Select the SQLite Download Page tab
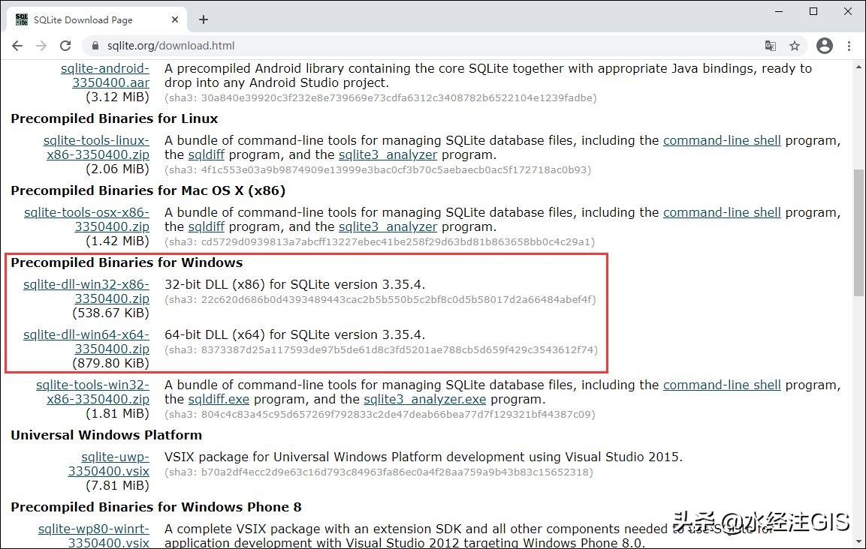The height and width of the screenshot is (549, 866). pos(97,19)
